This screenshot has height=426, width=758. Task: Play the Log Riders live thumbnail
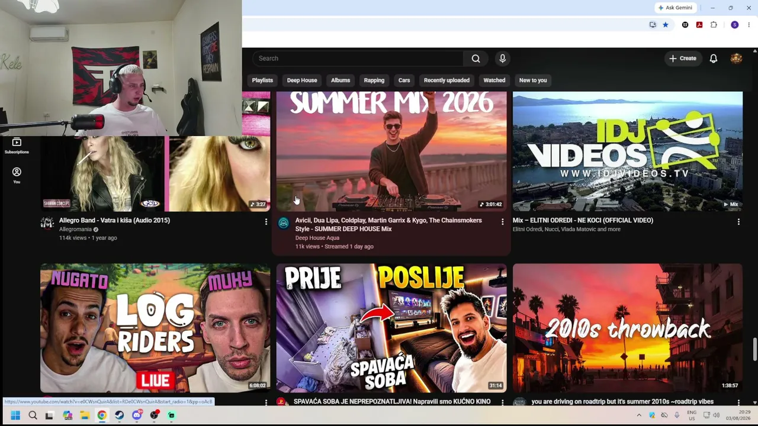tap(155, 328)
